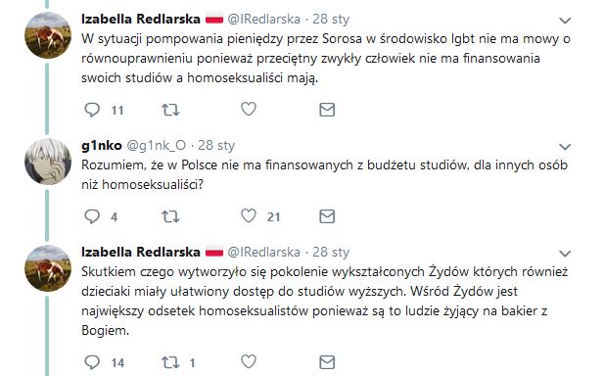Like g1nko's tweet with 21 likes
This screenshot has width=604, height=376.
click(x=249, y=215)
